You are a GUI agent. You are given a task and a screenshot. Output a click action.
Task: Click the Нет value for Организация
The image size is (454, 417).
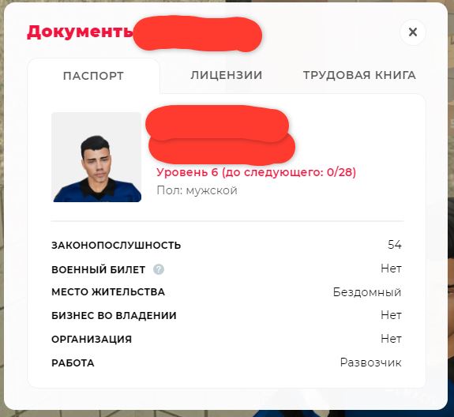[391, 339]
